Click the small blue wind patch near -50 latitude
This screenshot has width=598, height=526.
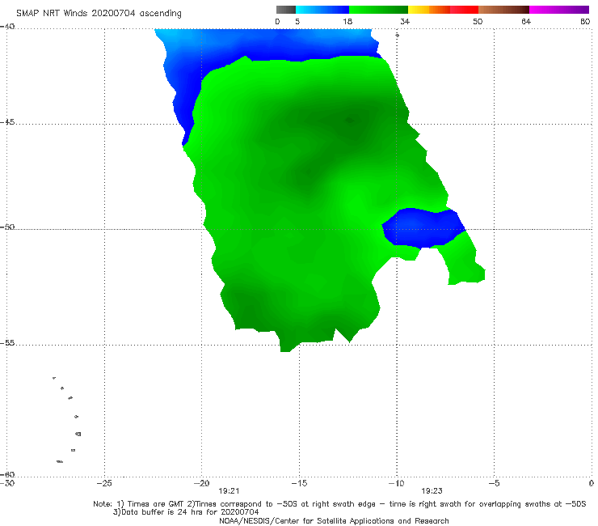pyautogui.click(x=423, y=227)
